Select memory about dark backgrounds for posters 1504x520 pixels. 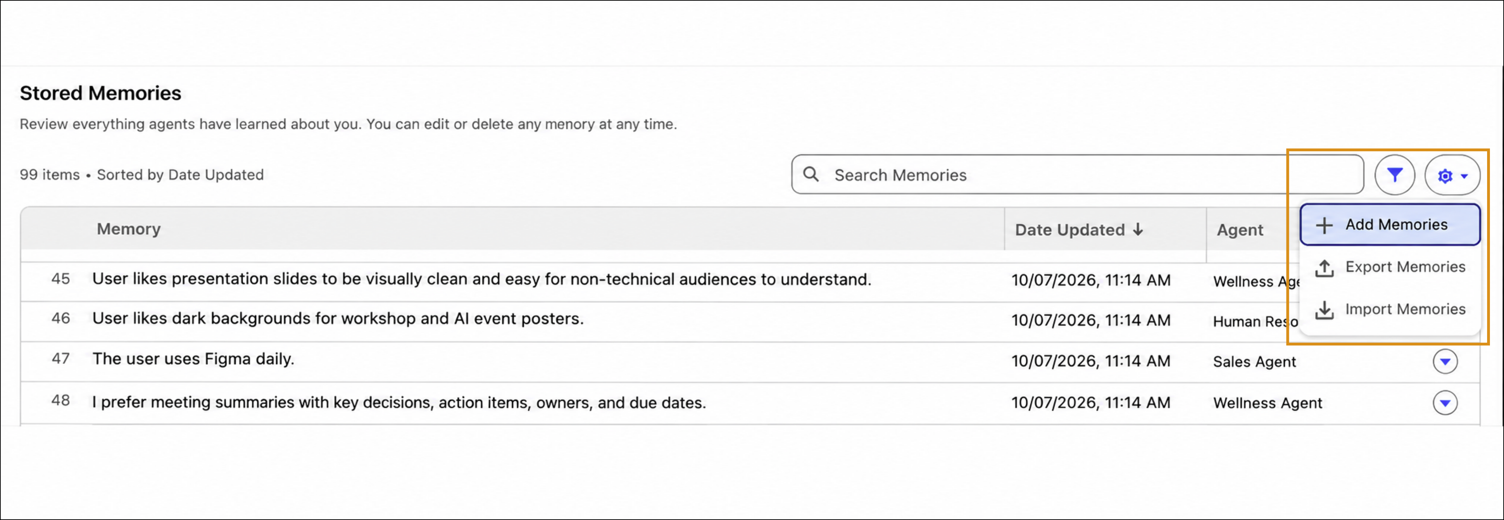pos(338,319)
